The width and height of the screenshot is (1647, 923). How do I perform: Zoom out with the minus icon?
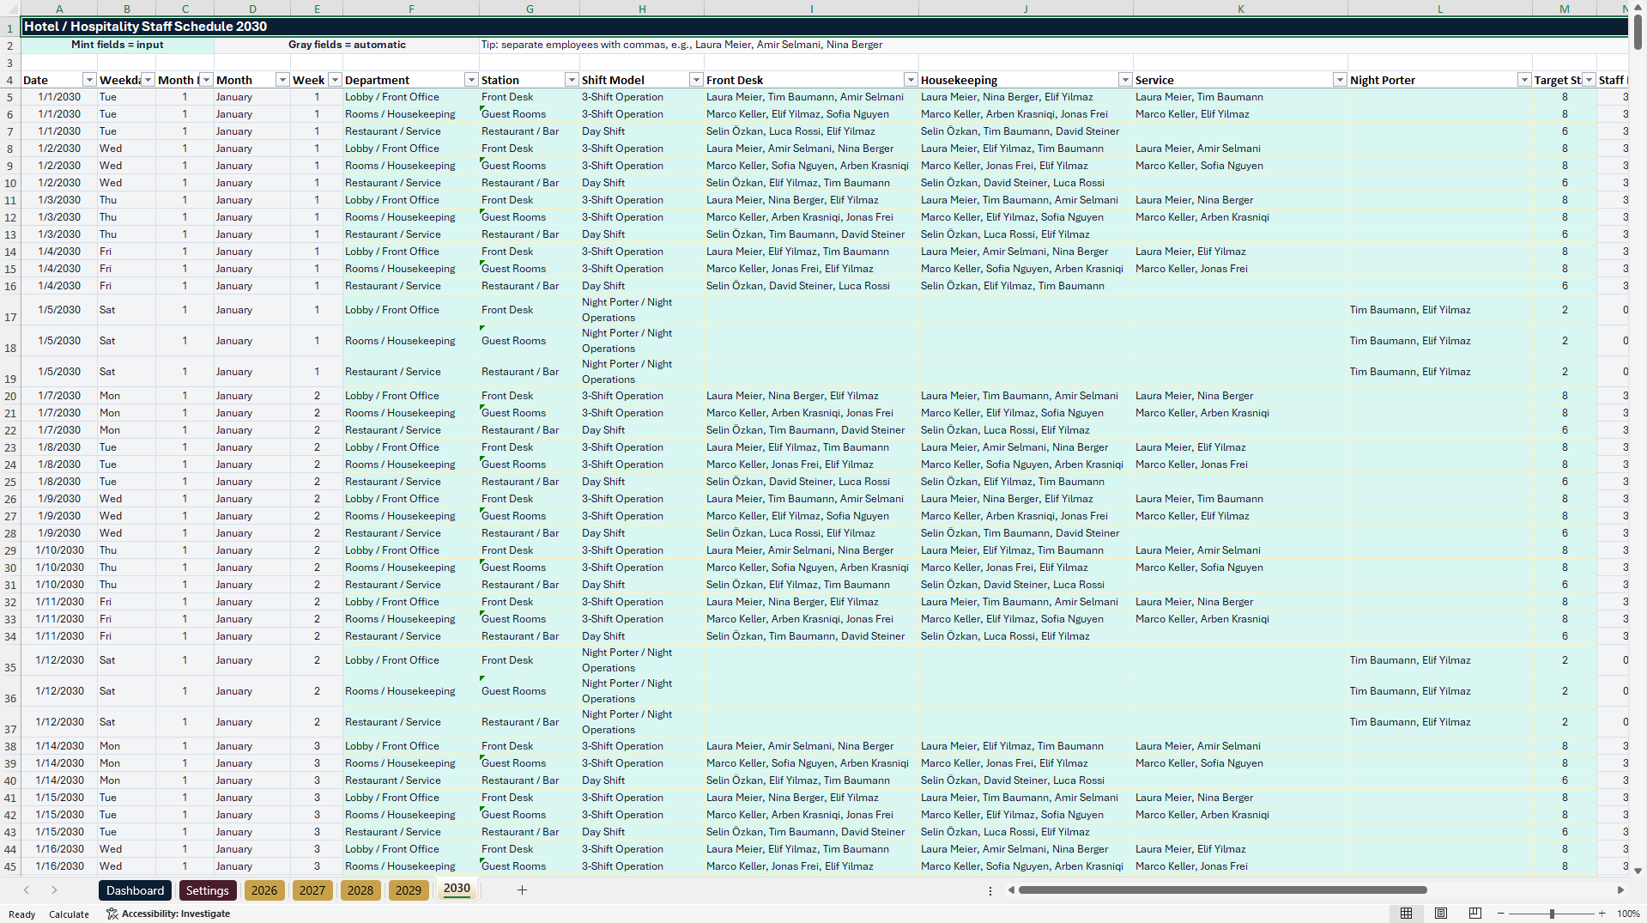(1501, 914)
